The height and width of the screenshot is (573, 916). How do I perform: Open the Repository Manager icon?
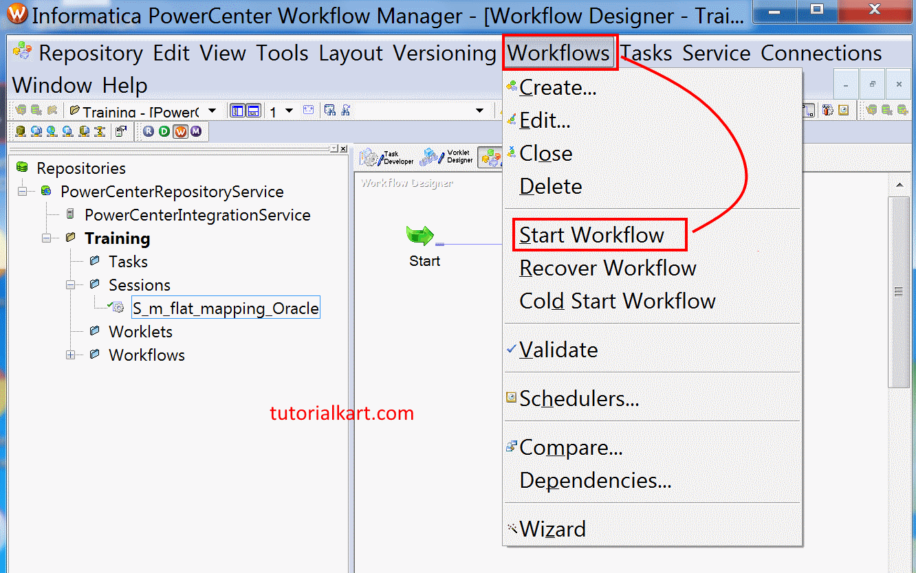tap(150, 131)
